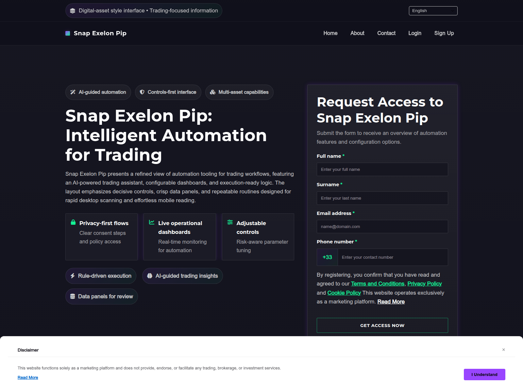The width and height of the screenshot is (523, 392).
Task: Focus the Surname input field
Action: pos(382,198)
